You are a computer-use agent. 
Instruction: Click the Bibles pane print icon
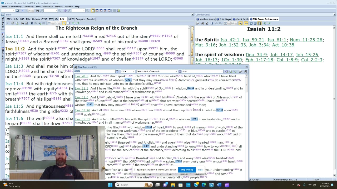pyautogui.click(x=17, y=23)
